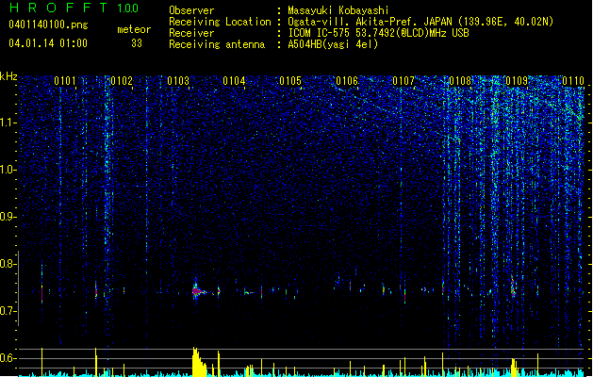
Task: Click the date 04.01.14 01:00
Action: click(48, 42)
